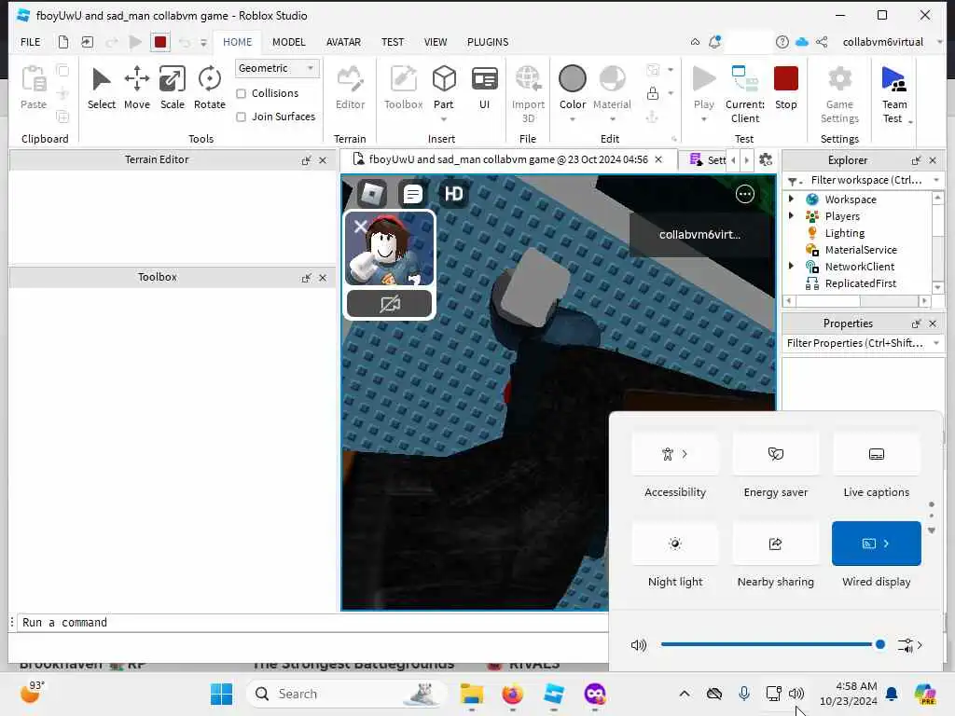
Task: Switch to the MODEL tab
Action: pos(289,42)
